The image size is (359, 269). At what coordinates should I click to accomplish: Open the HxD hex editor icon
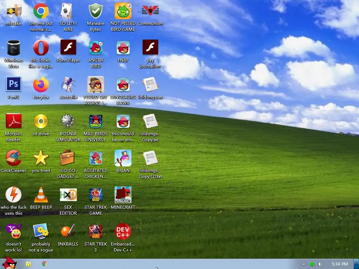(x=68, y=195)
